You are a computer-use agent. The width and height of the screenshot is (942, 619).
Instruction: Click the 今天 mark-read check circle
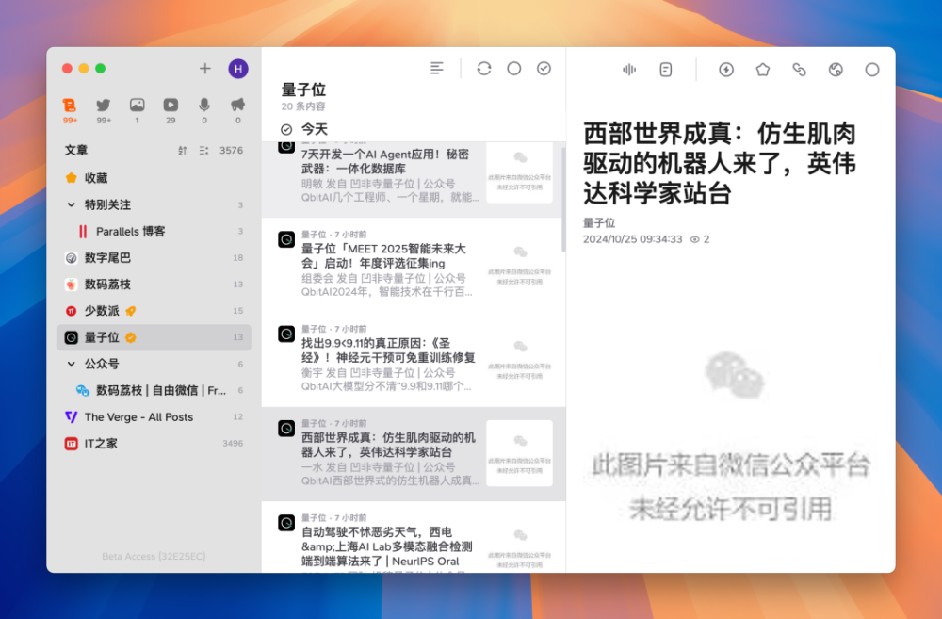coord(286,129)
